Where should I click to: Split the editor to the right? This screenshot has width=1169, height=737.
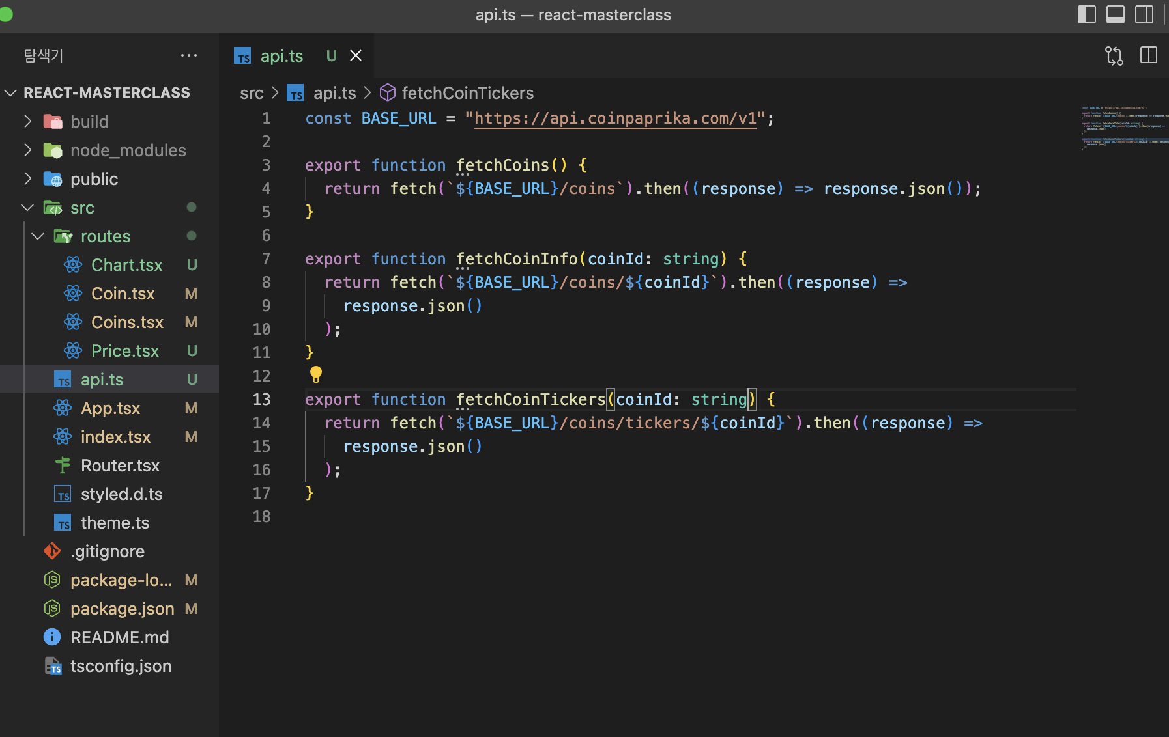tap(1148, 55)
